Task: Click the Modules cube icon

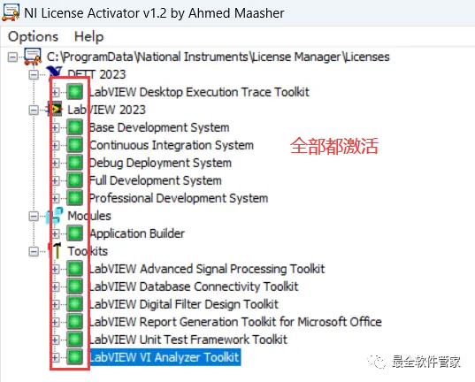Action: pyautogui.click(x=55, y=216)
